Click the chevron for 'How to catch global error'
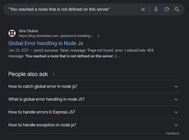This screenshot has width=189, height=140. (176, 87)
